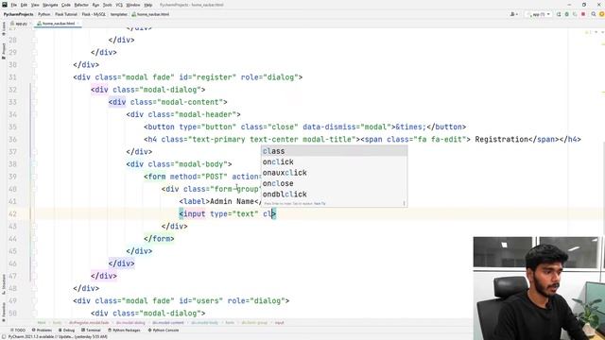Screen dimensions: 605x340
Task: Collapse code fold marker on line 38
Action: tap(35, 164)
